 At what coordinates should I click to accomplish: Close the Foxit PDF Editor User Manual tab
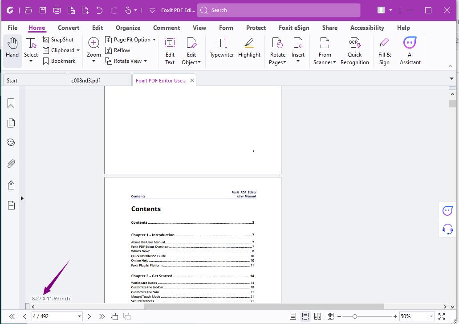[x=192, y=81]
